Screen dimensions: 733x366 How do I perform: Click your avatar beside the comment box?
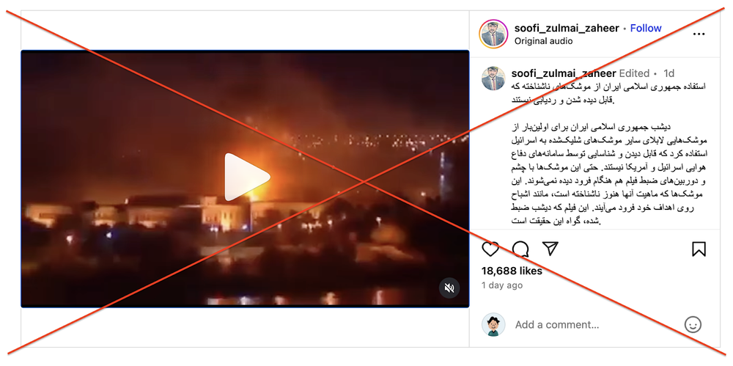[493, 324]
